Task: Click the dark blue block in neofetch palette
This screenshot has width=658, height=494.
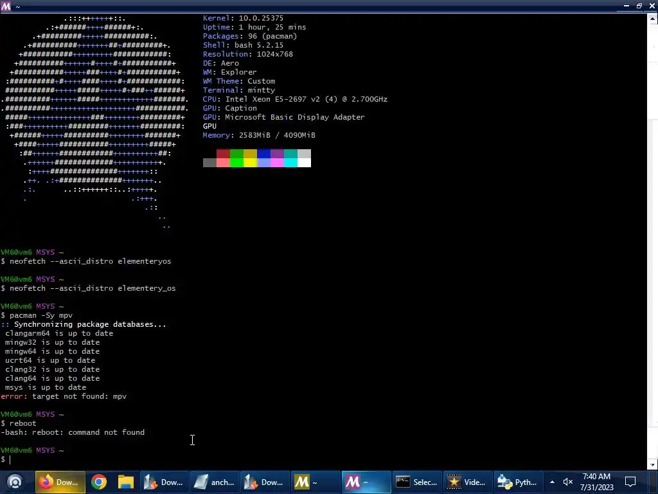Action: pos(263,153)
